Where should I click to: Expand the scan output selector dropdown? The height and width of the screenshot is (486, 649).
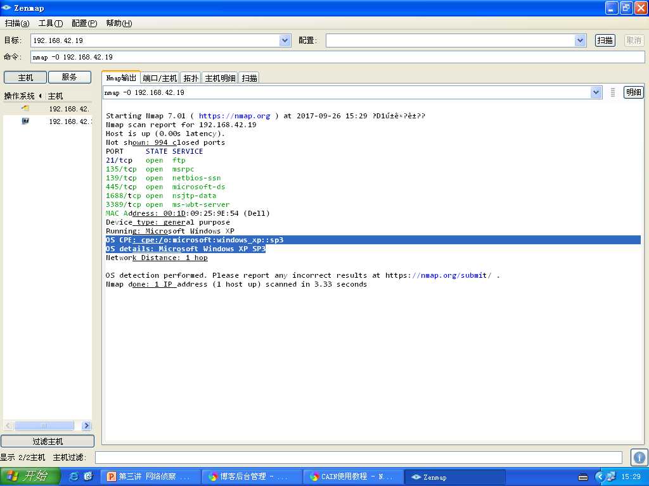pyautogui.click(x=596, y=92)
